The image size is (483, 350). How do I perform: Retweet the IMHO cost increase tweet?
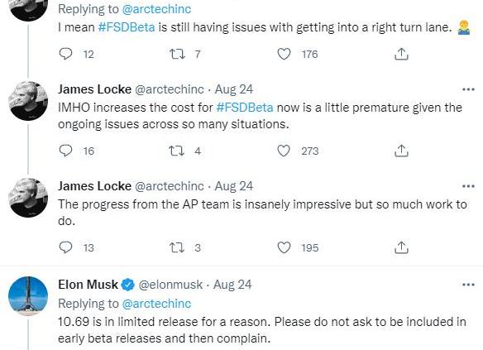tap(177, 151)
